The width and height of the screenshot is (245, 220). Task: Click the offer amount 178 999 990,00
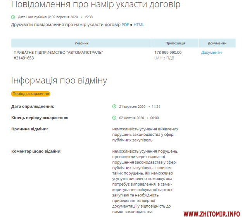pos(168,52)
